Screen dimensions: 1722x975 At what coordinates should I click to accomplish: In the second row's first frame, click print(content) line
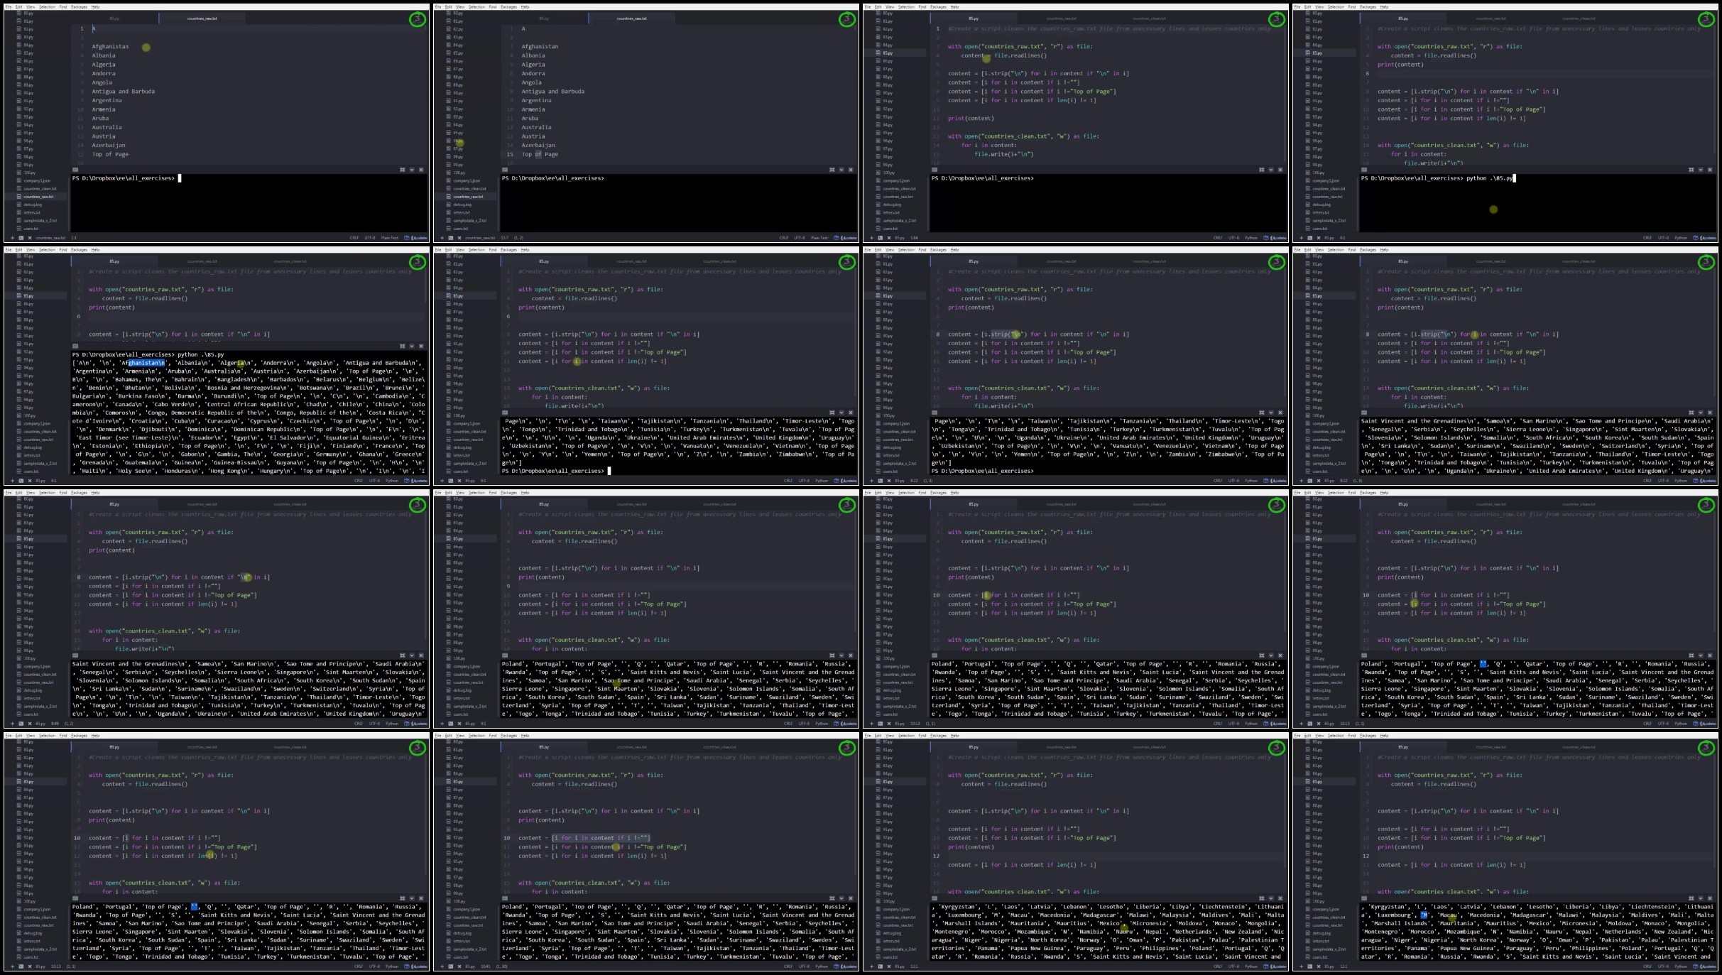(111, 307)
